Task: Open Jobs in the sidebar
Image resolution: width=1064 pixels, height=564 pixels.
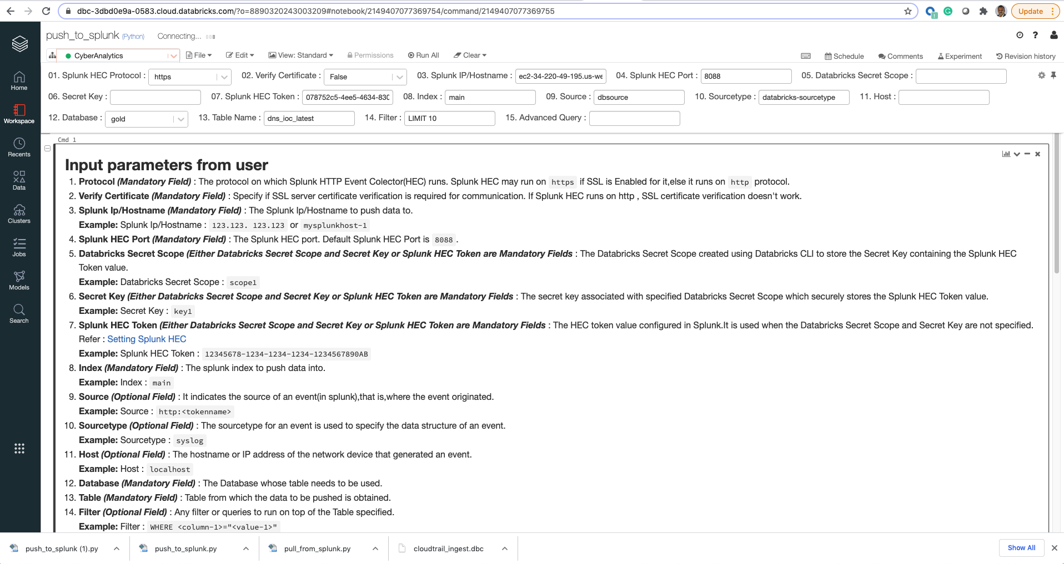Action: coord(19,247)
